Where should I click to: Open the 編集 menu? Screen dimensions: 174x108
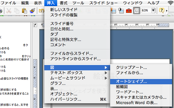pyautogui.click(x=25, y=3)
